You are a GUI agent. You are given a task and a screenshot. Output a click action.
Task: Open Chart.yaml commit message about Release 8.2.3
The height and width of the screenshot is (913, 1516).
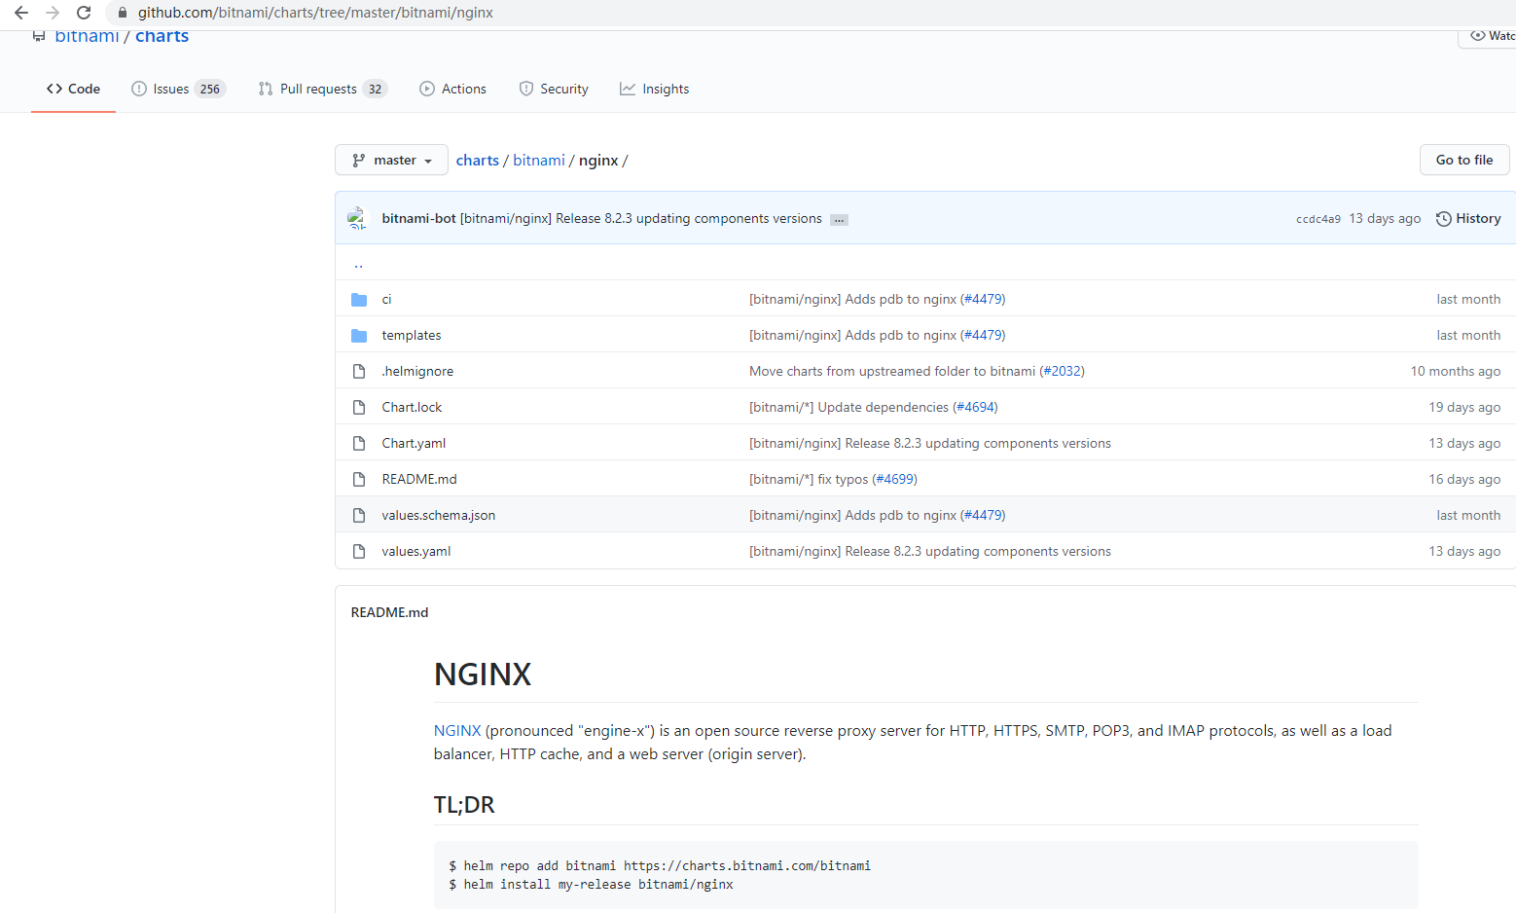tap(930, 443)
